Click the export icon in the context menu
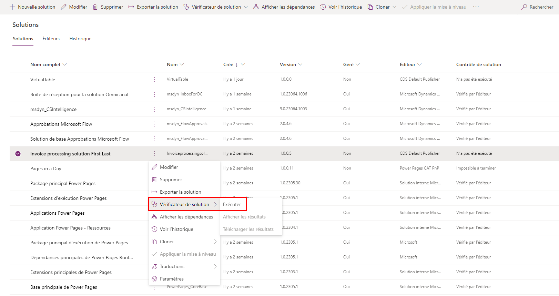 click(x=154, y=192)
